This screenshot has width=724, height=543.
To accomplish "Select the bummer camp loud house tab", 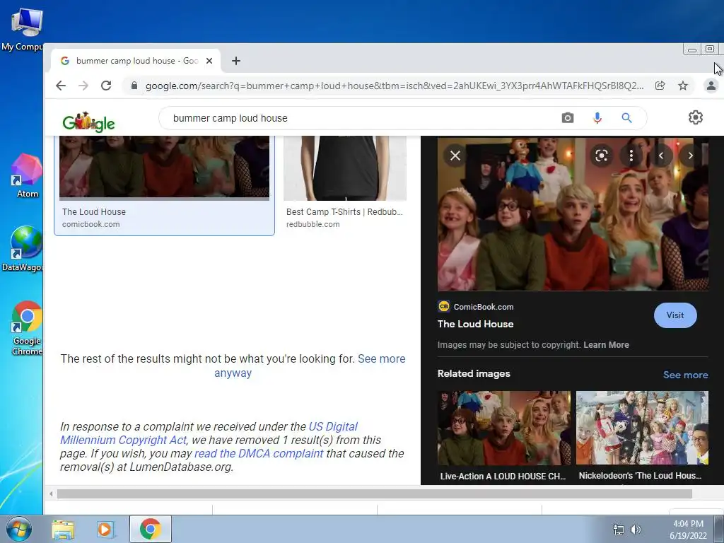I will click(136, 61).
